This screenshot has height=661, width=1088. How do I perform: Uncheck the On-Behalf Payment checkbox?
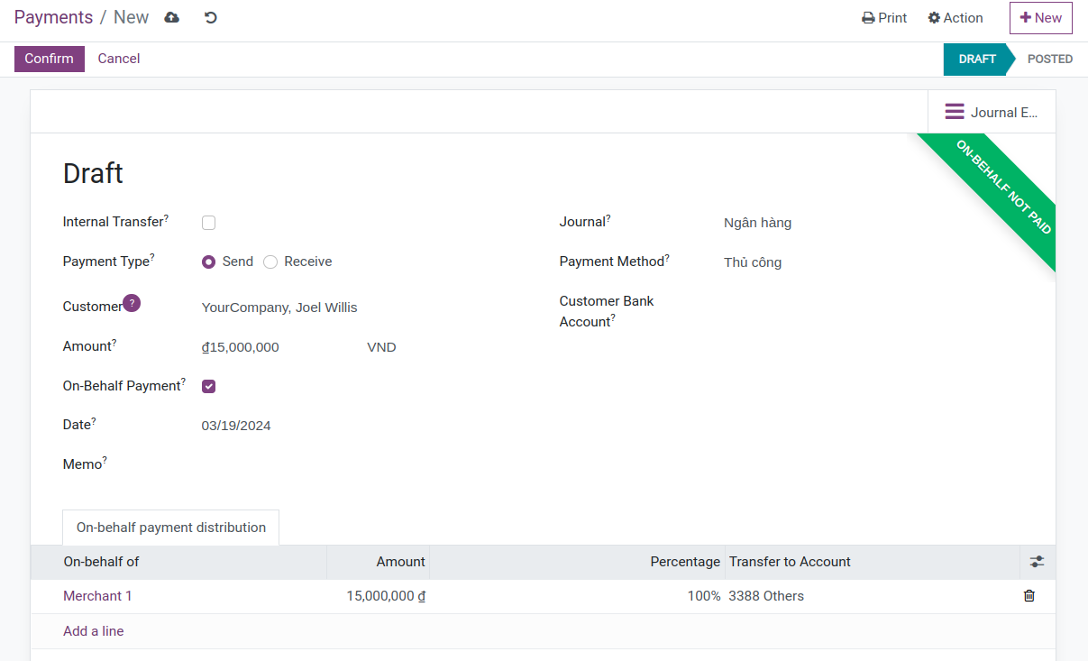click(208, 386)
